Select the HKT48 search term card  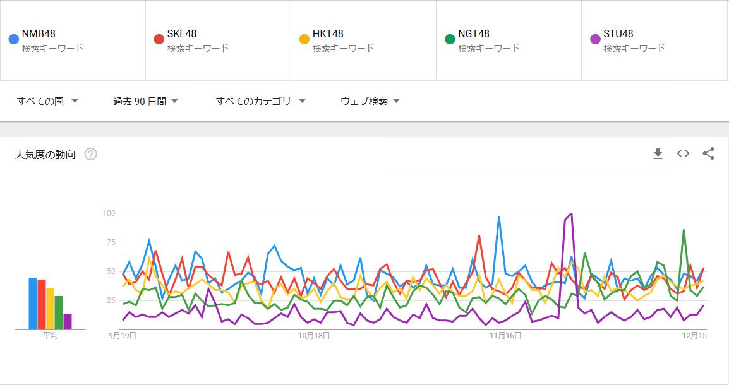coord(364,40)
